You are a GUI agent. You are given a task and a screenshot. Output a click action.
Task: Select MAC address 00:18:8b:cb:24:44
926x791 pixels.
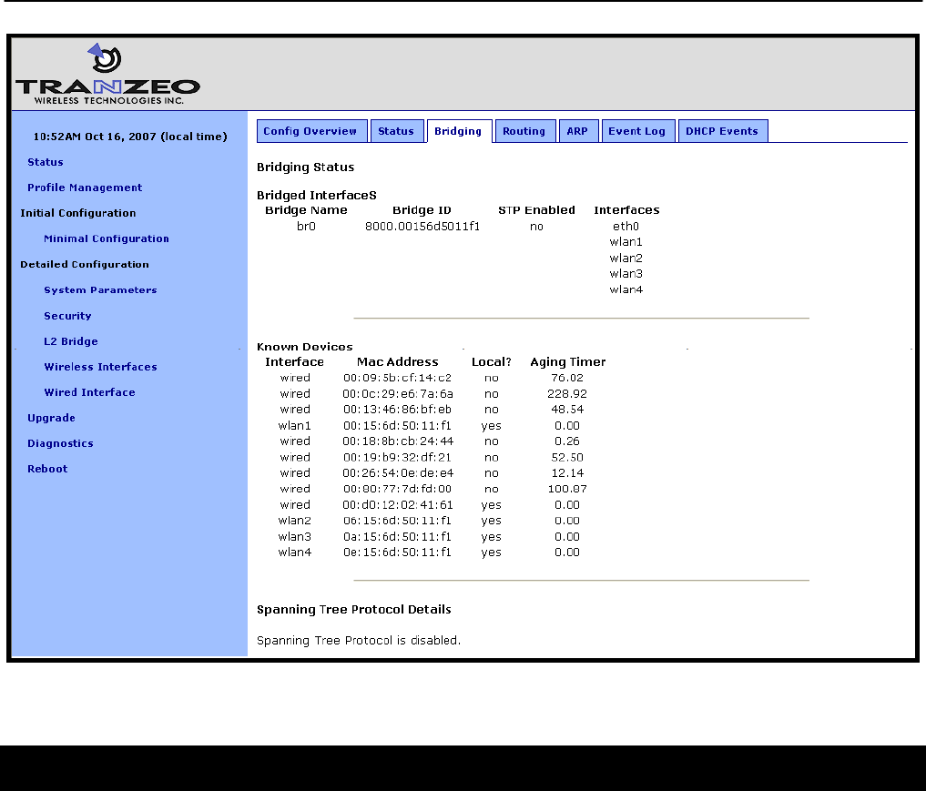click(x=398, y=441)
